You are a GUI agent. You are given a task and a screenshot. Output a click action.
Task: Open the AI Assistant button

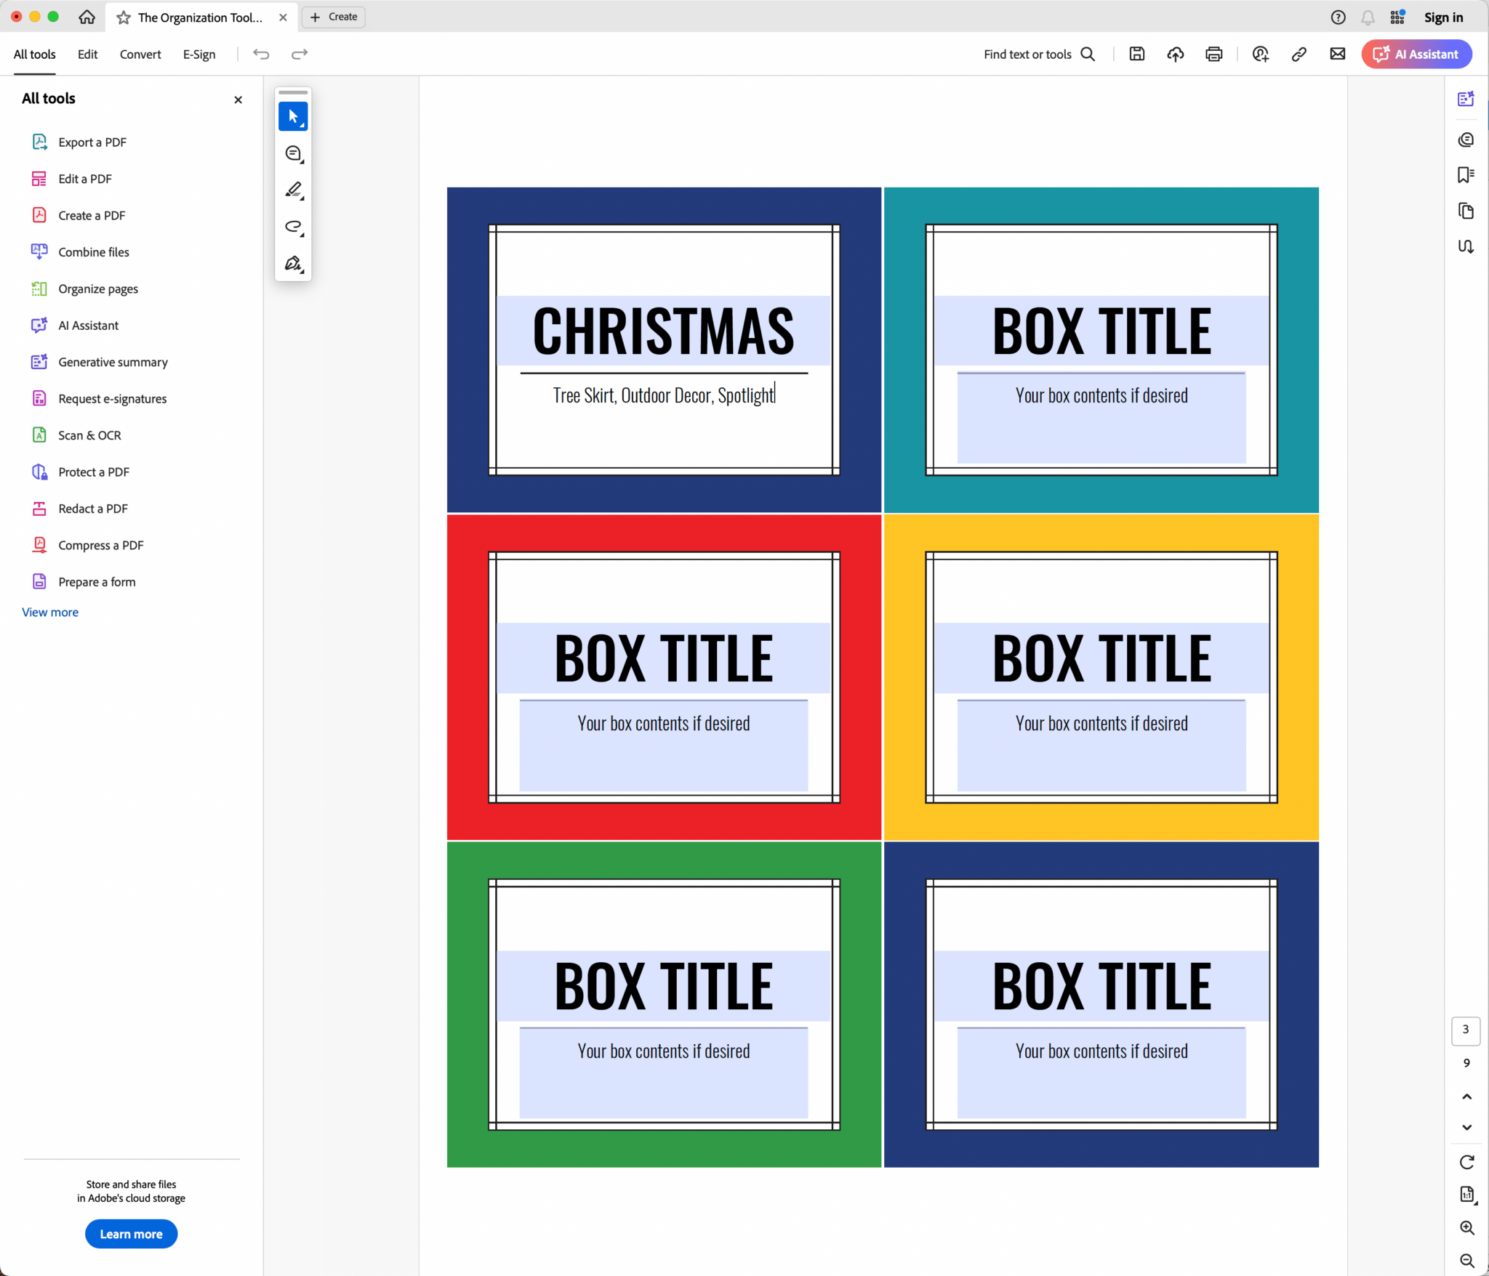click(1416, 54)
